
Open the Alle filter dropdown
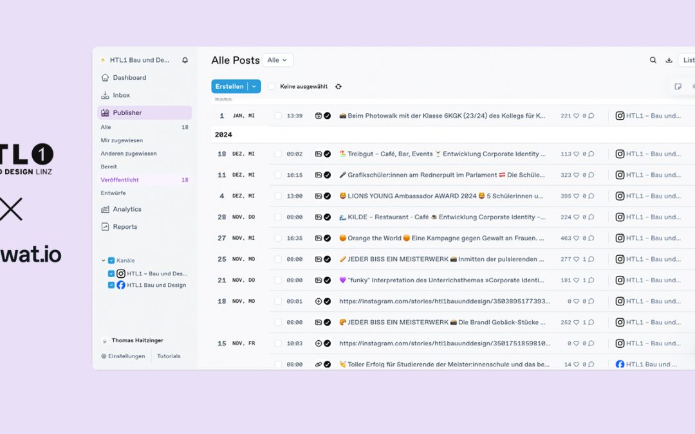click(x=277, y=60)
